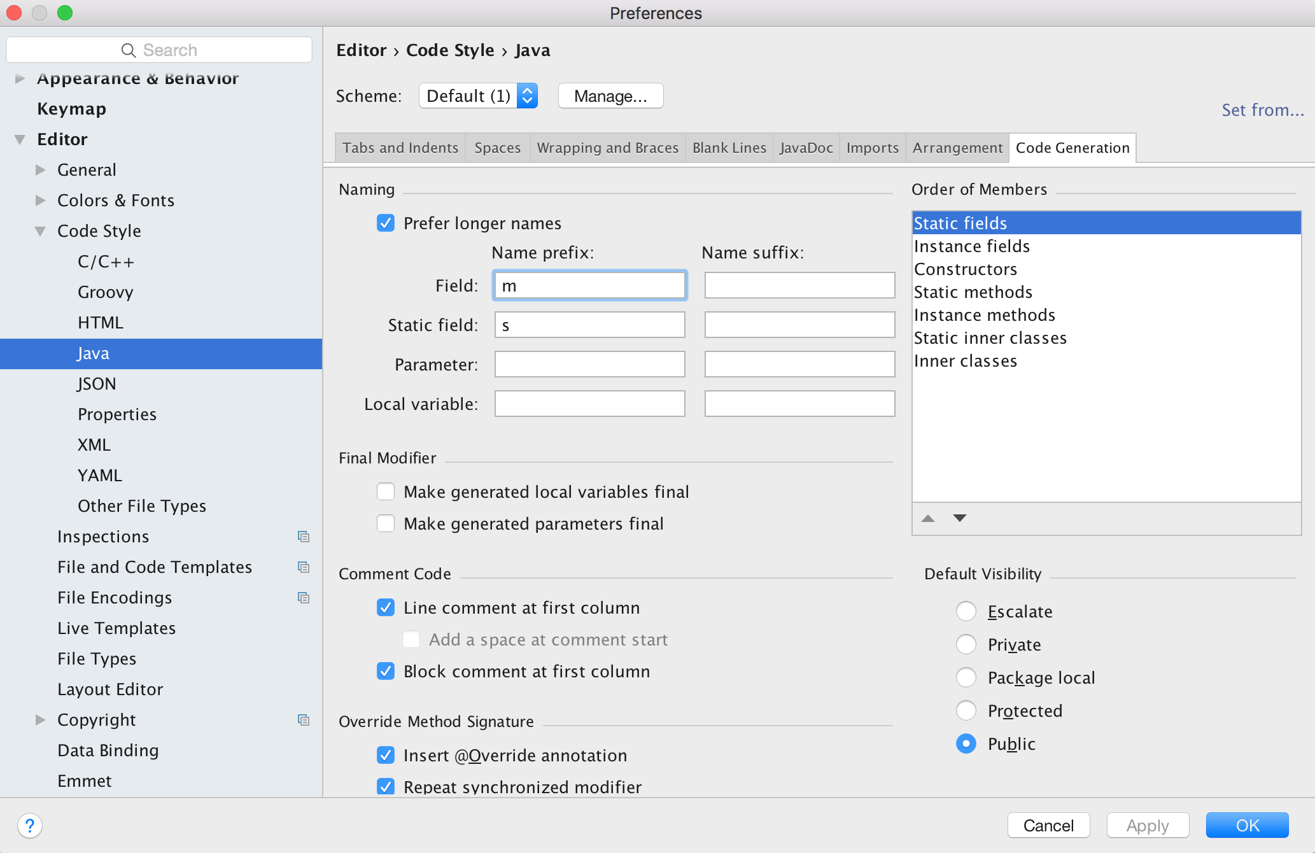Click the search magnifier icon
The height and width of the screenshot is (853, 1315).
(x=128, y=50)
